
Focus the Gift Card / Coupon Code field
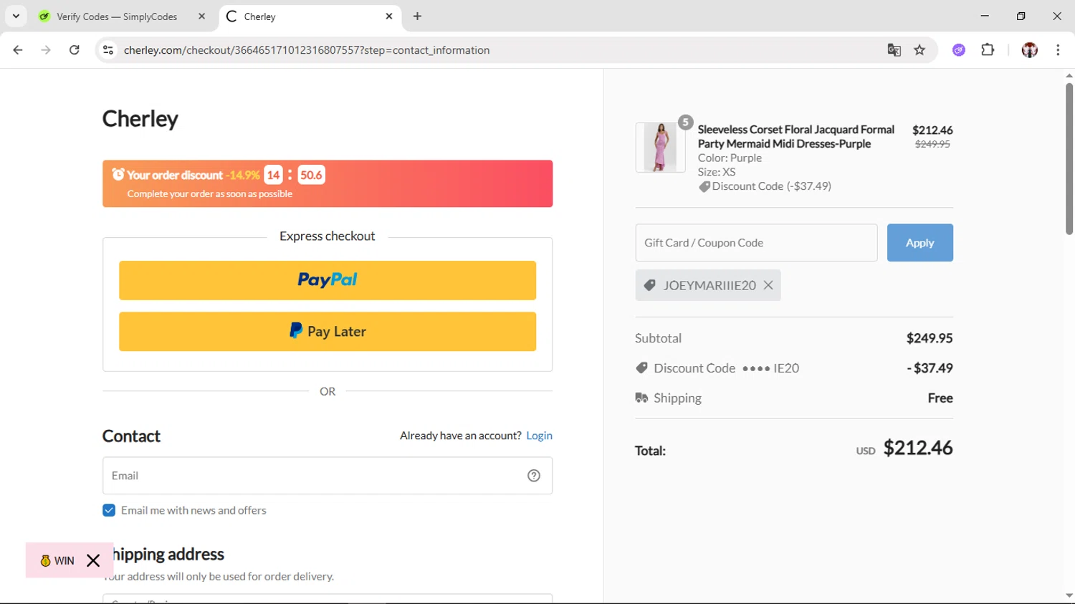click(x=756, y=243)
